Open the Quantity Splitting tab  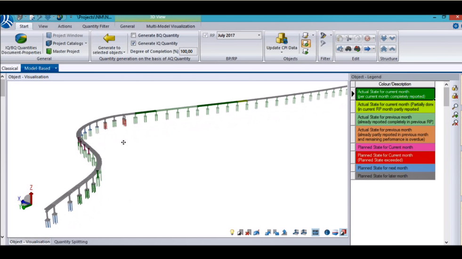[x=71, y=242]
